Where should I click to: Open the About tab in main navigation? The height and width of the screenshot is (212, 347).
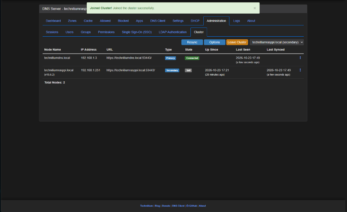tap(251, 21)
